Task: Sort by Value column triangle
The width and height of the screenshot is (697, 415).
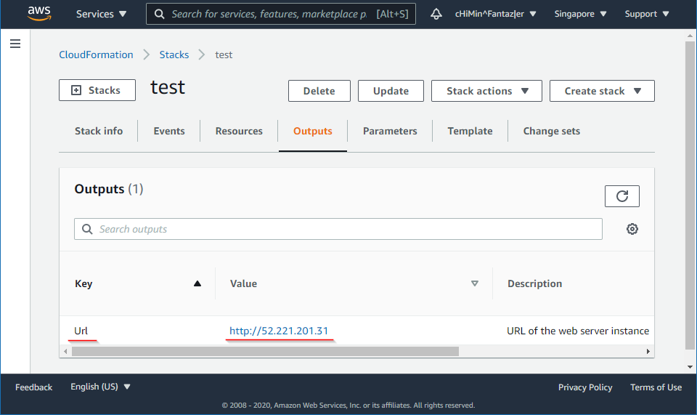Action: pyautogui.click(x=475, y=283)
